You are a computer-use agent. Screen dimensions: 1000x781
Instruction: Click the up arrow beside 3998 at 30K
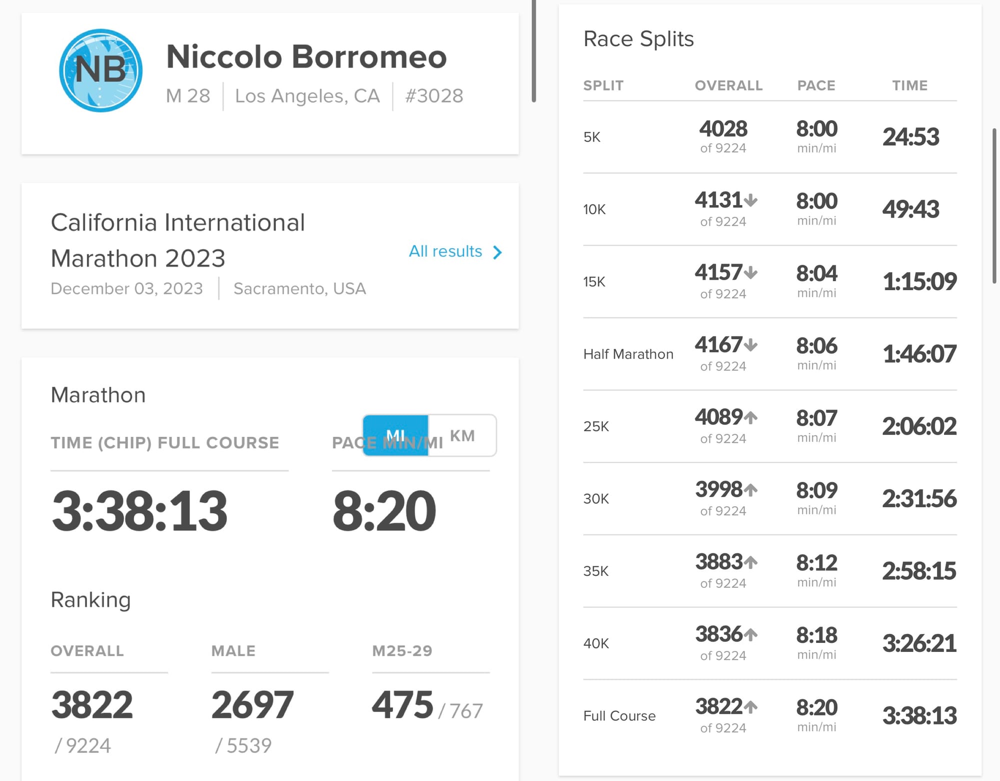point(750,489)
